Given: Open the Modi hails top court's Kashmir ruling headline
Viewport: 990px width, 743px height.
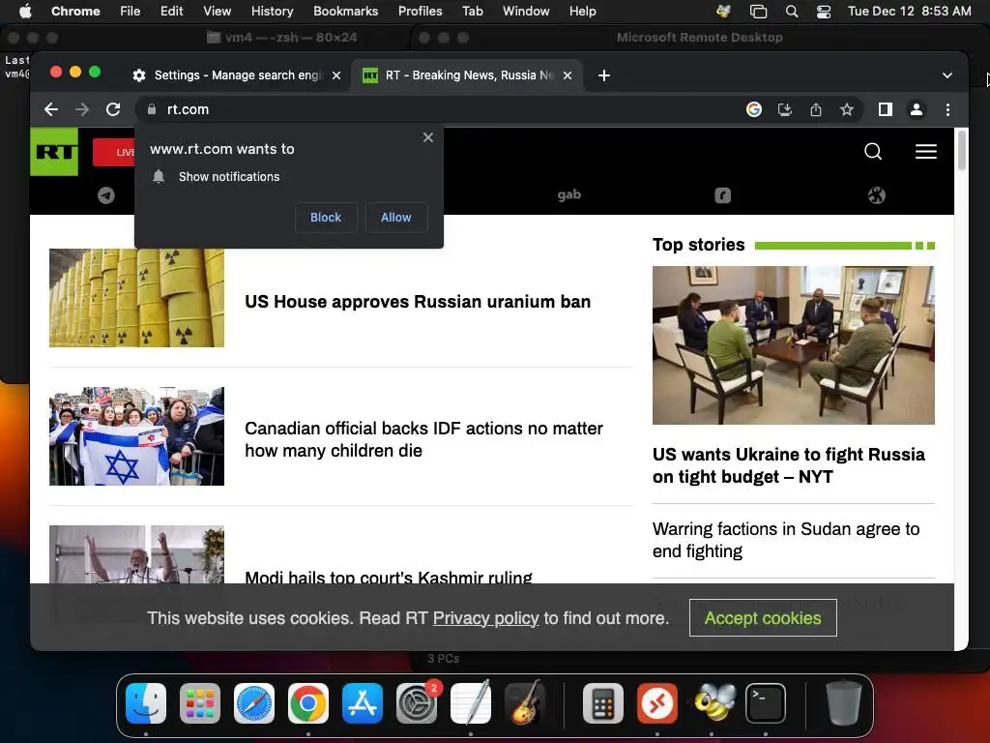Looking at the screenshot, I should coord(389,577).
